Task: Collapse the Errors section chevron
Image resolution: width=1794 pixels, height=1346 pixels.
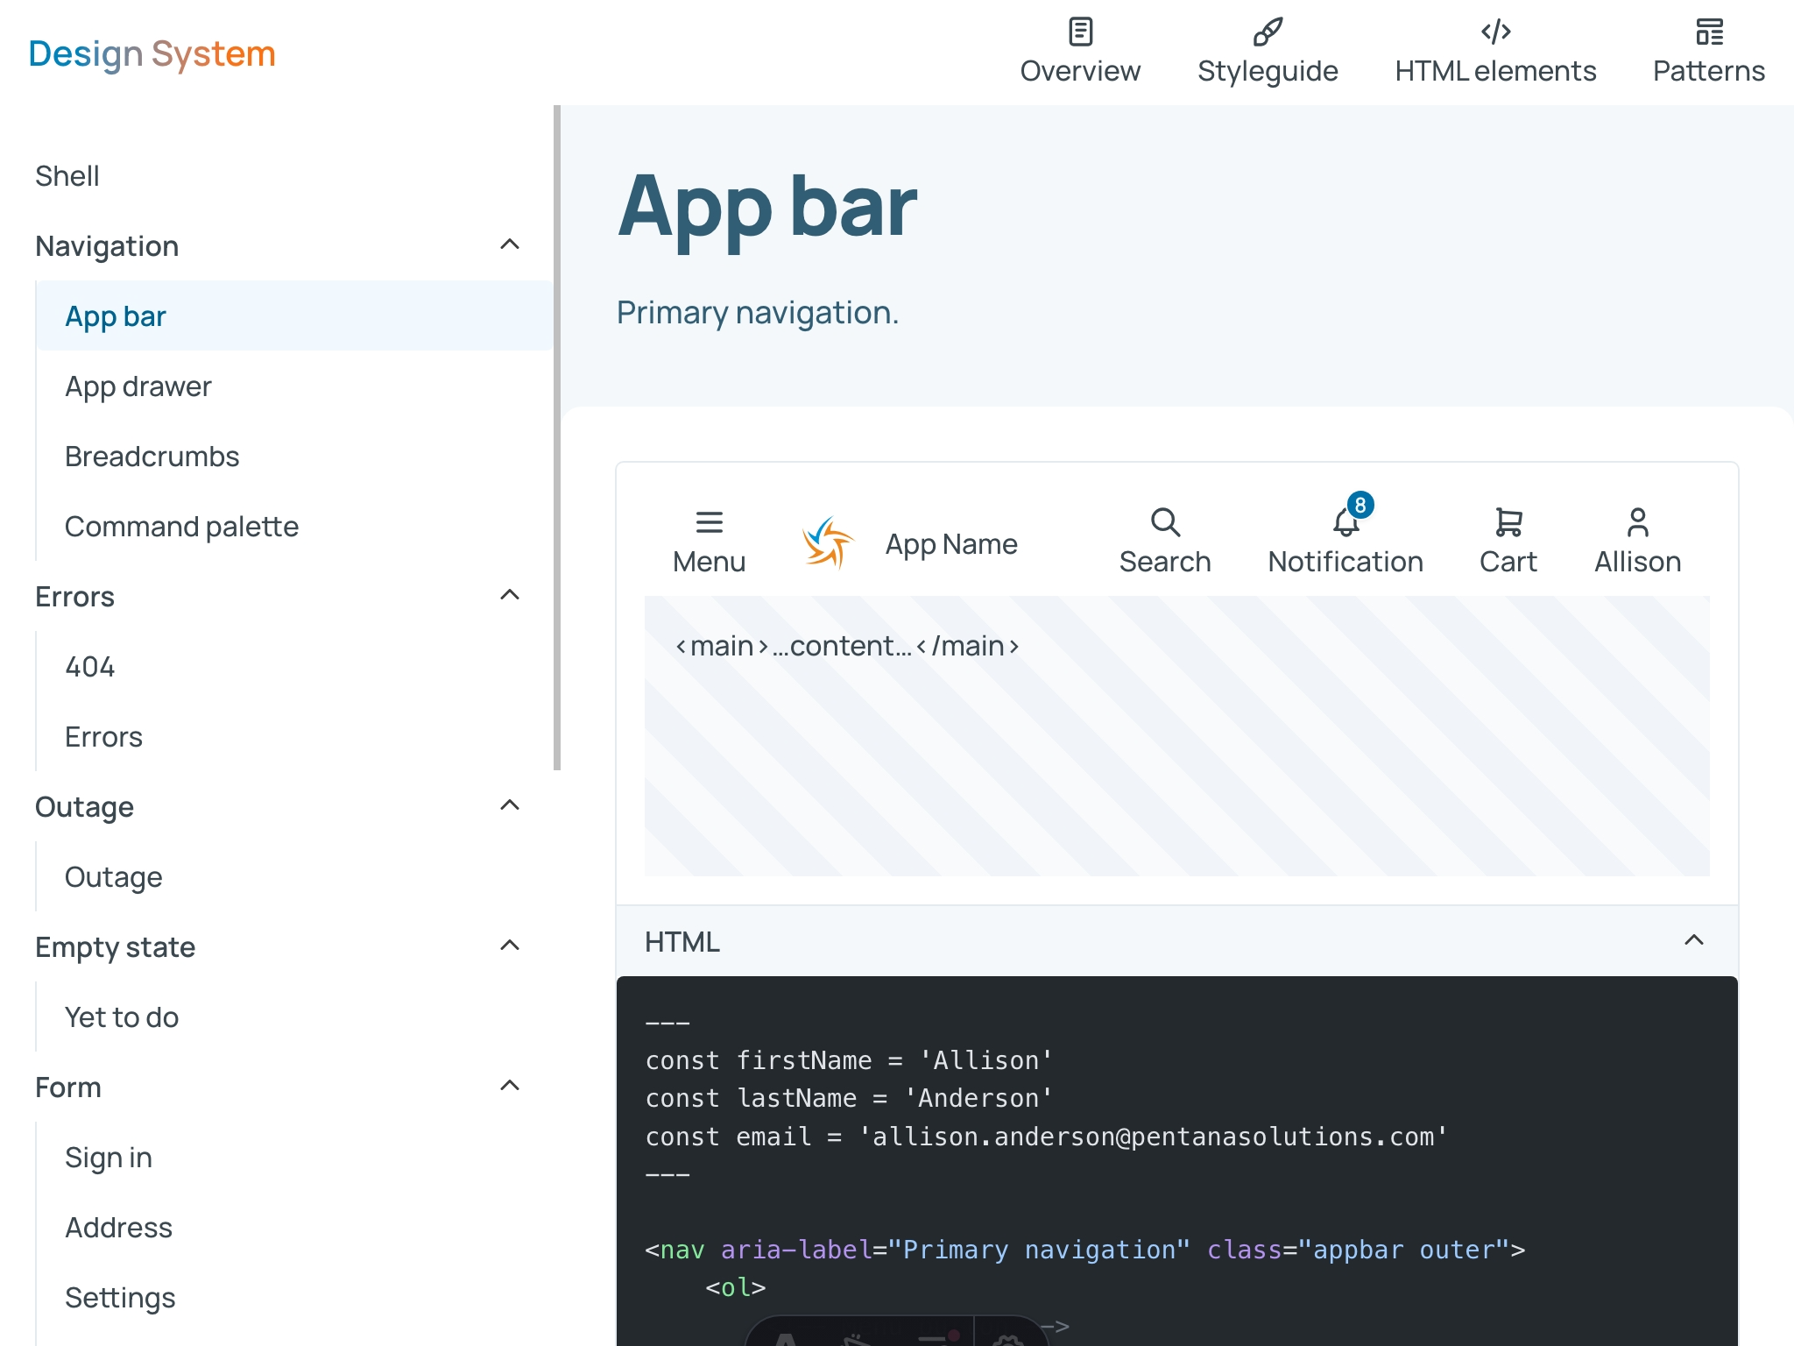Action: point(510,596)
